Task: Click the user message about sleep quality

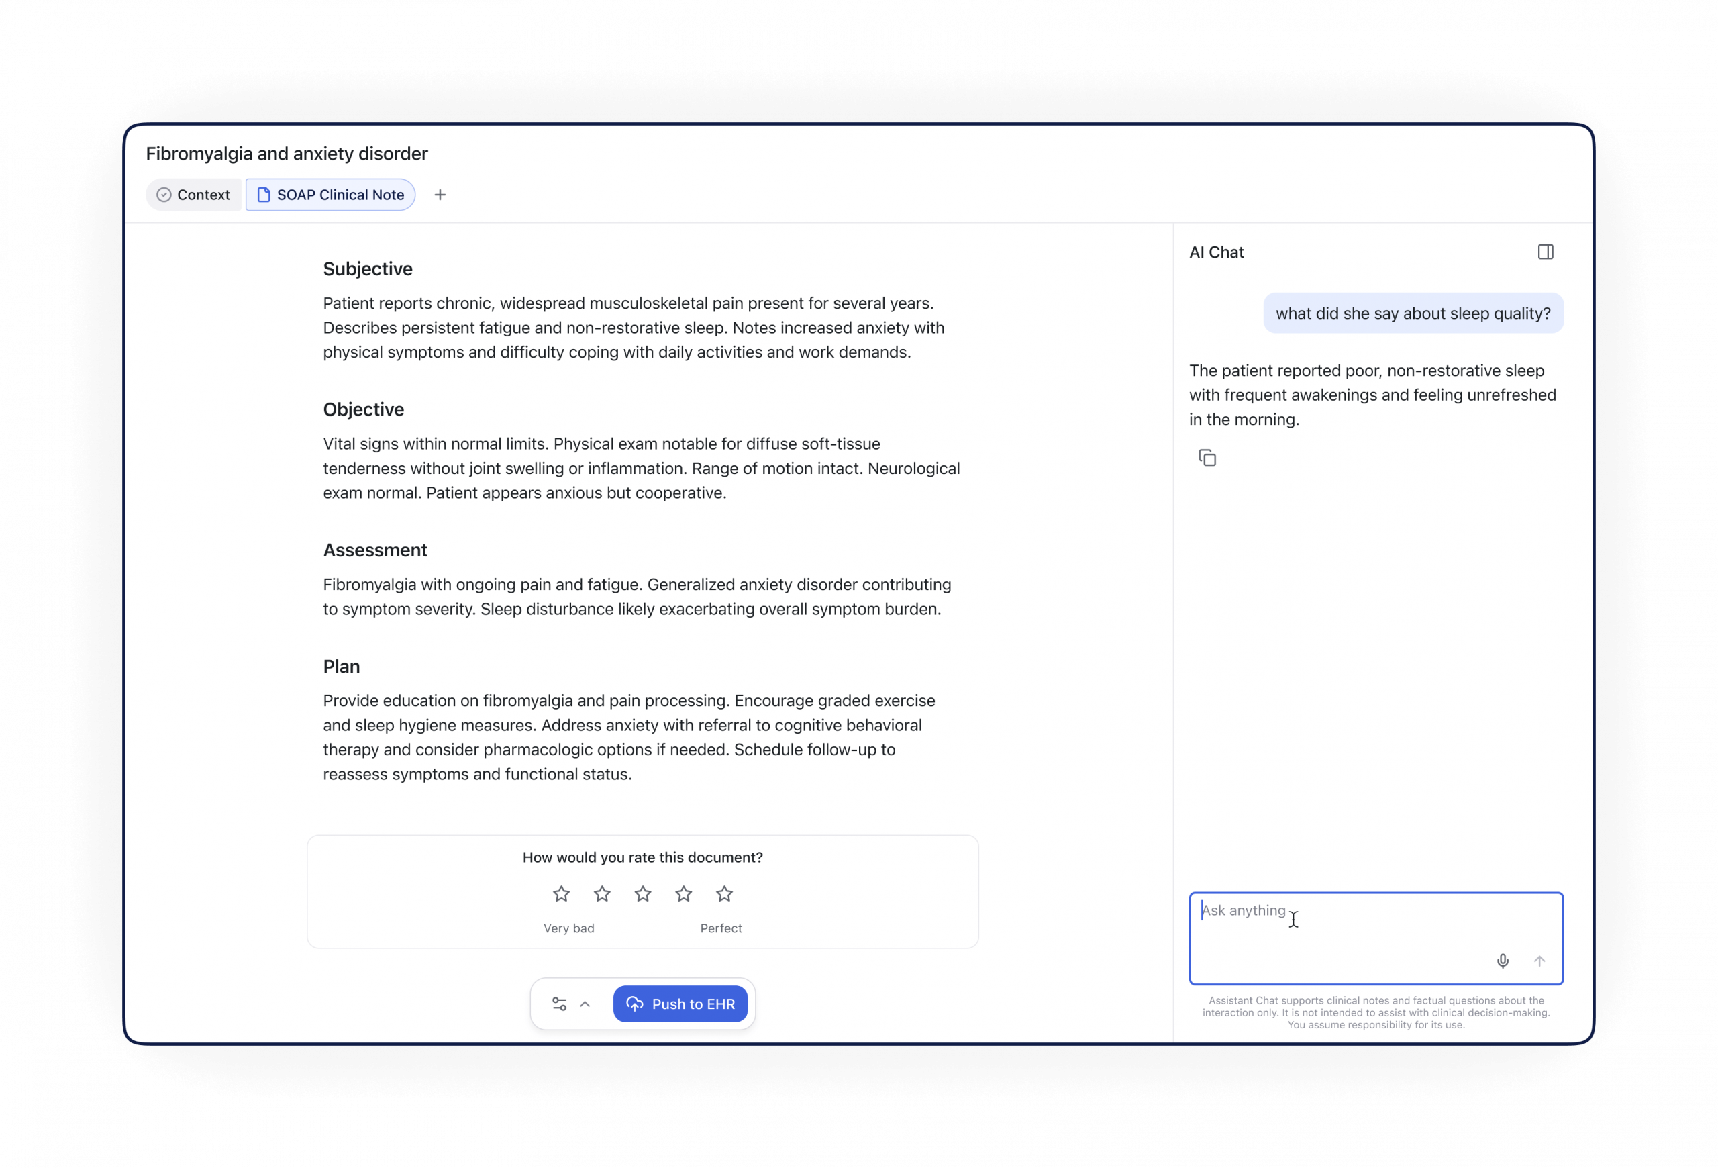Action: 1413,313
